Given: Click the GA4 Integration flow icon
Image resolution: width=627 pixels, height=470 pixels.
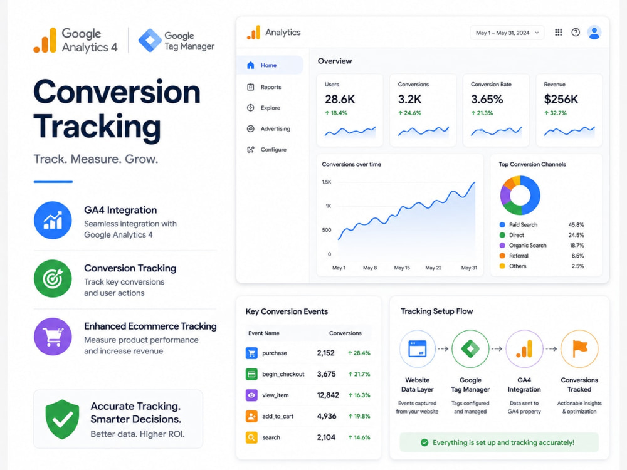Looking at the screenshot, I should click(524, 348).
